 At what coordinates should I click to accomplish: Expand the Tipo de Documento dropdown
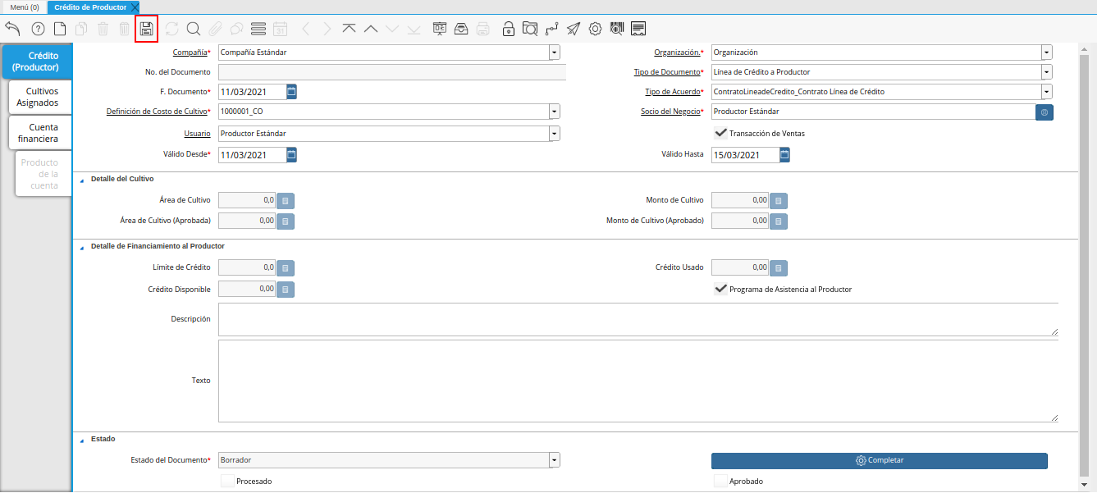pos(1046,72)
